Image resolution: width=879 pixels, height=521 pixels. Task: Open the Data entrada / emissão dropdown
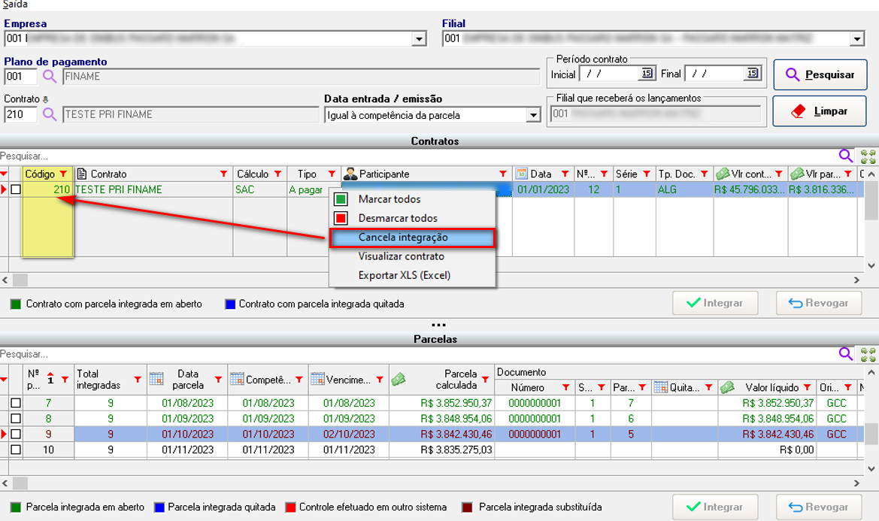click(532, 116)
